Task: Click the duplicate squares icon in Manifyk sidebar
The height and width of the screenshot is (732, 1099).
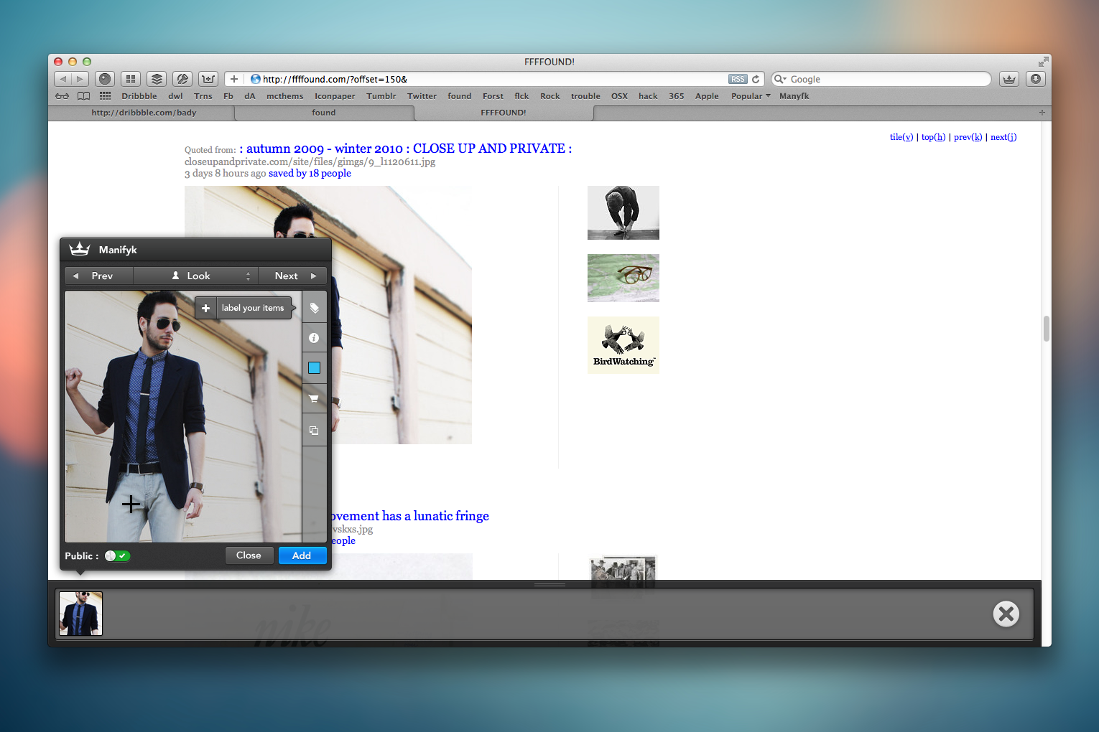Action: (314, 430)
